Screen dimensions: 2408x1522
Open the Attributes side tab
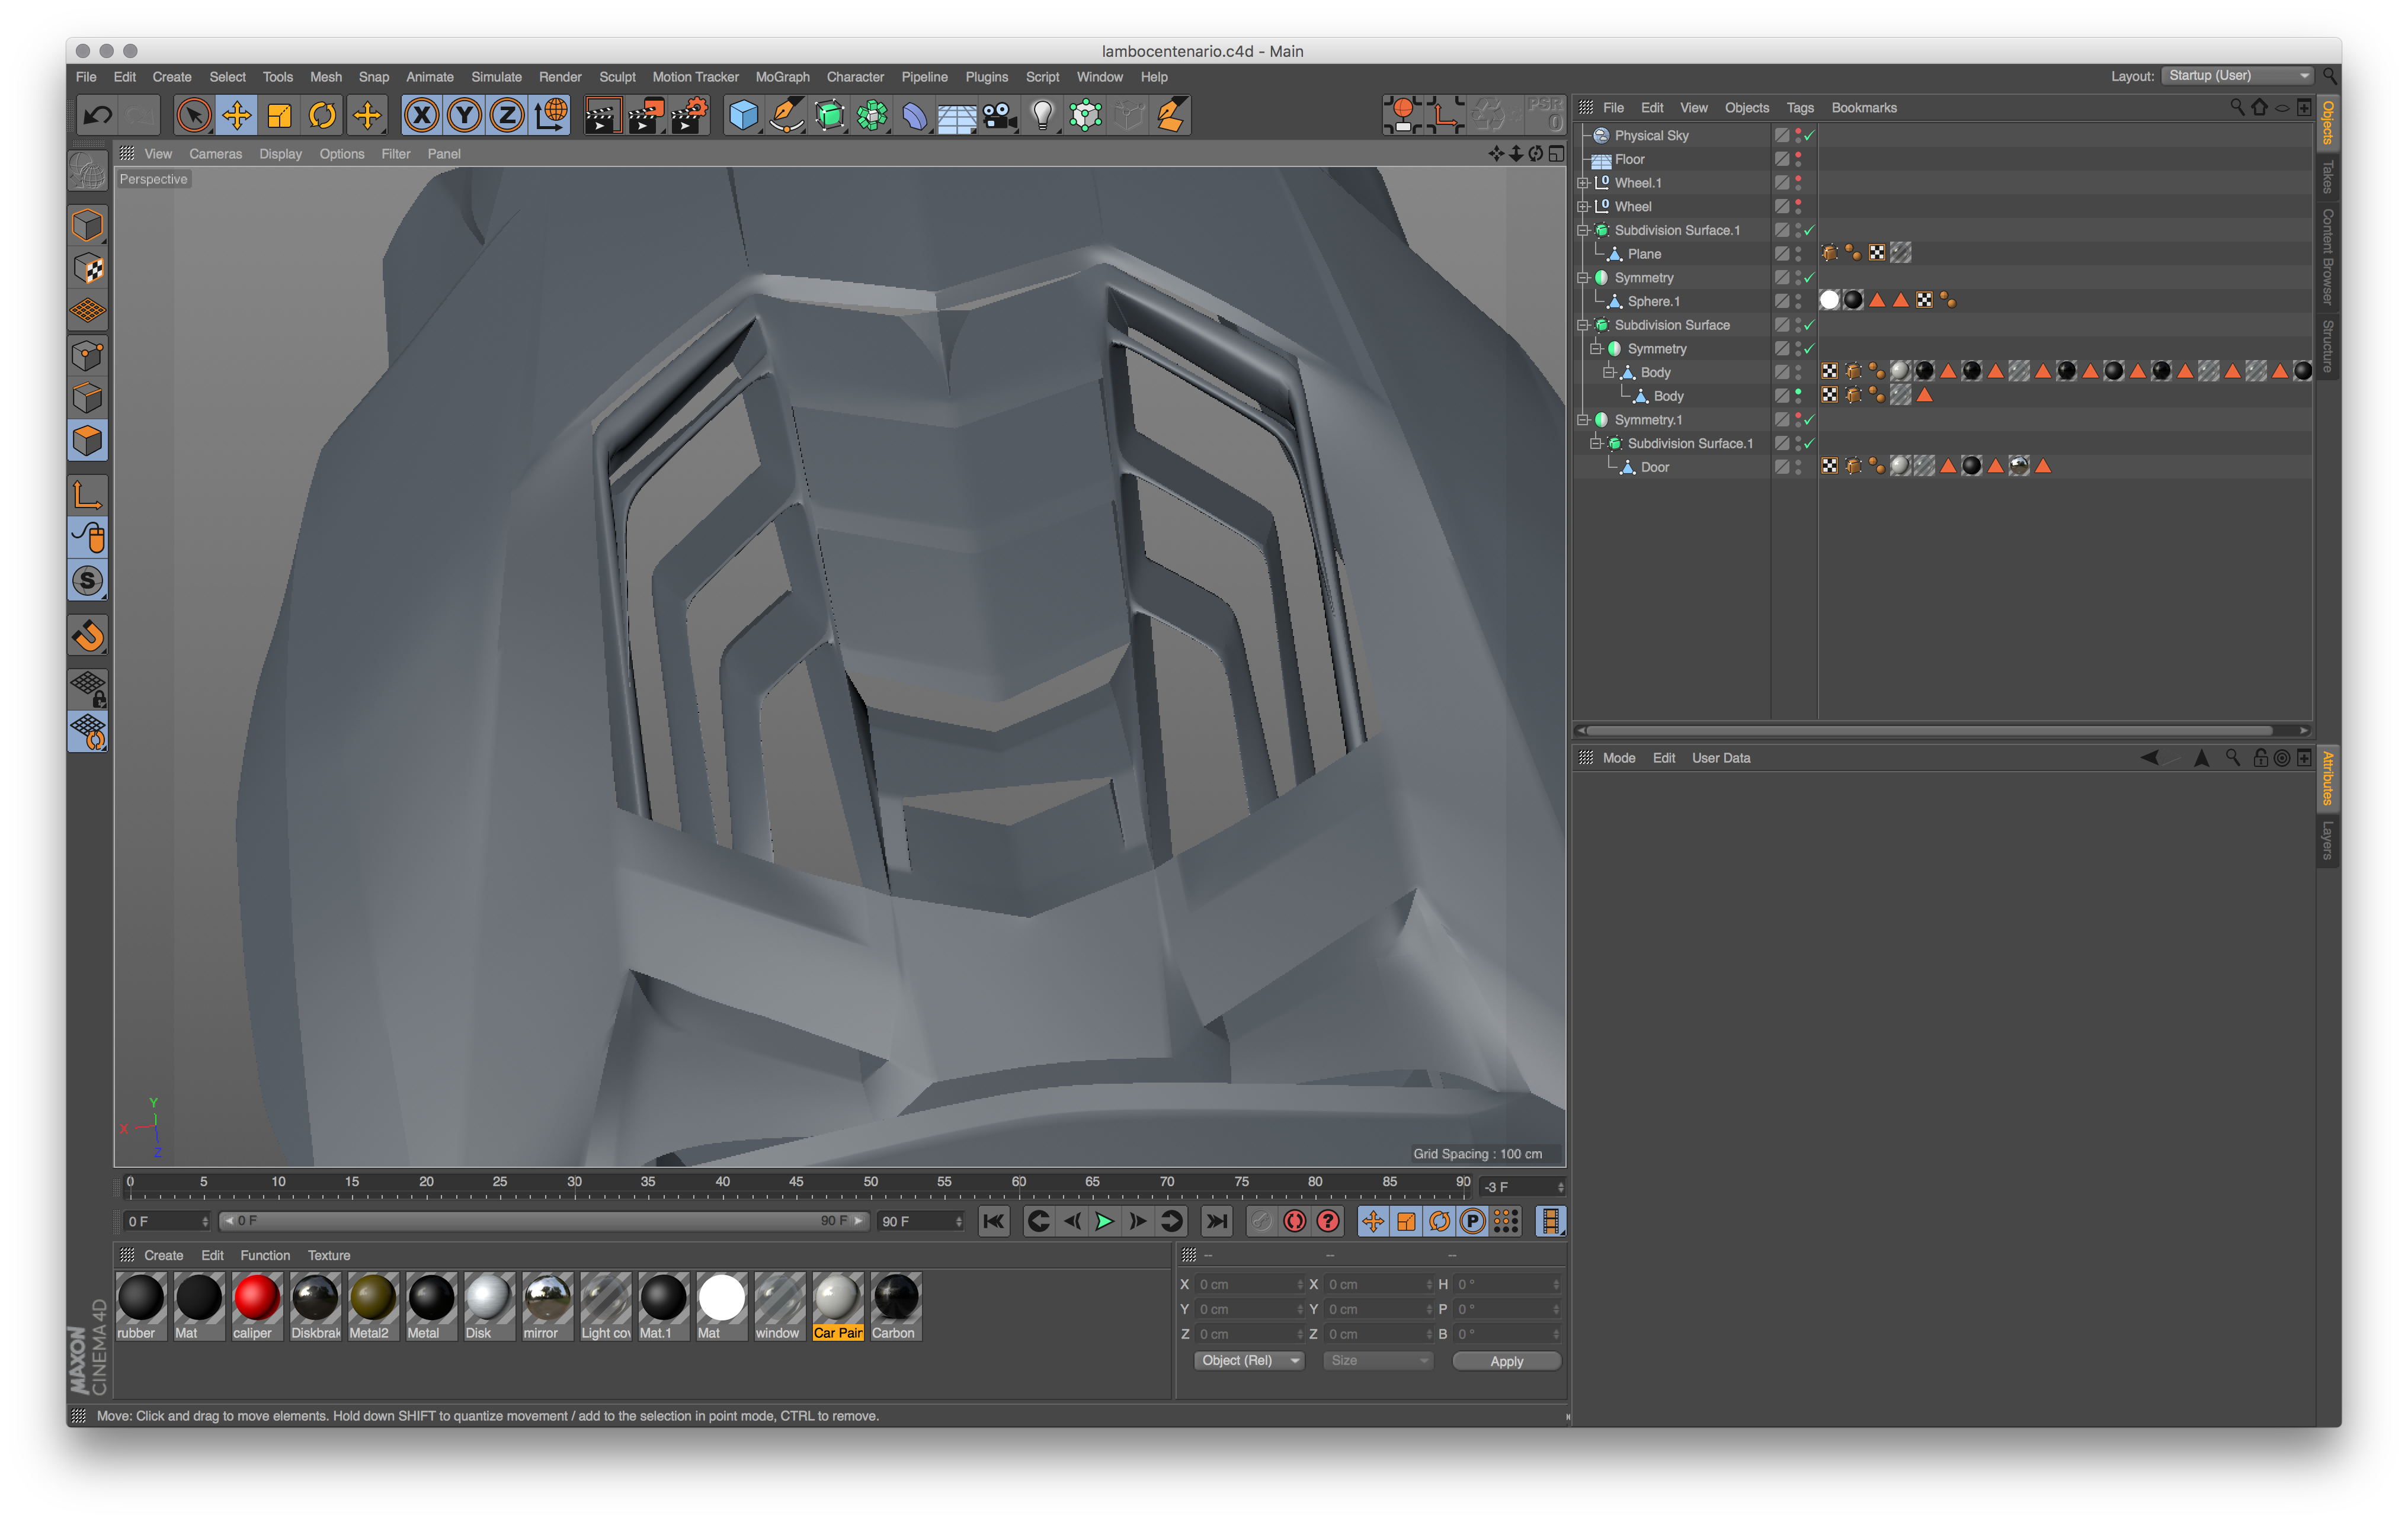[2328, 778]
